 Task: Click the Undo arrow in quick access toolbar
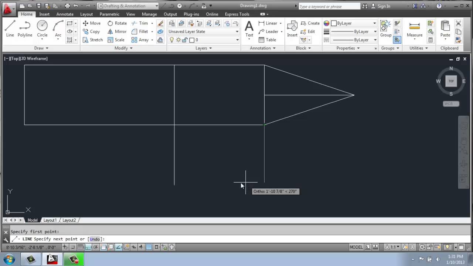point(76,6)
